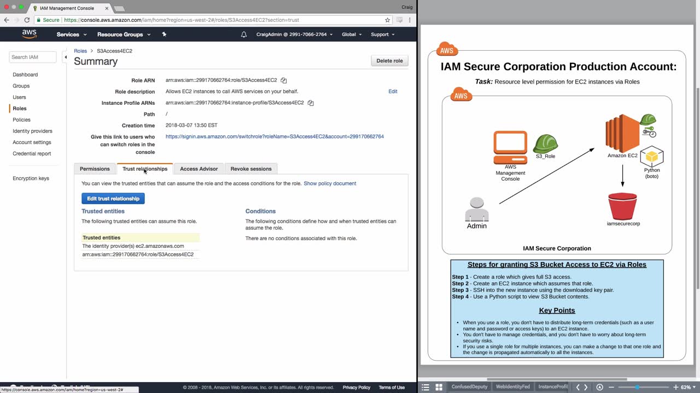Switch diagram to grid view

[x=439, y=387]
